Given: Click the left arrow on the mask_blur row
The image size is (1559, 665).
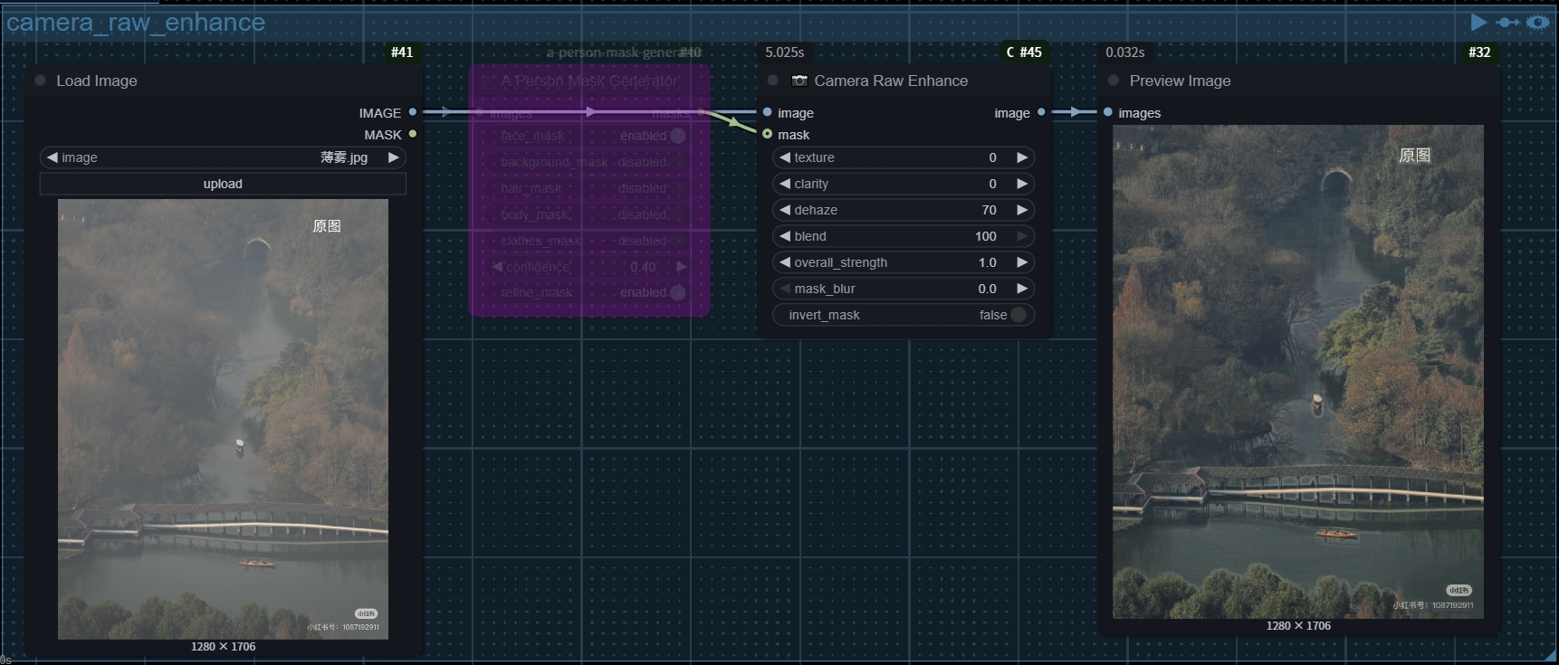Looking at the screenshot, I should click(x=785, y=289).
